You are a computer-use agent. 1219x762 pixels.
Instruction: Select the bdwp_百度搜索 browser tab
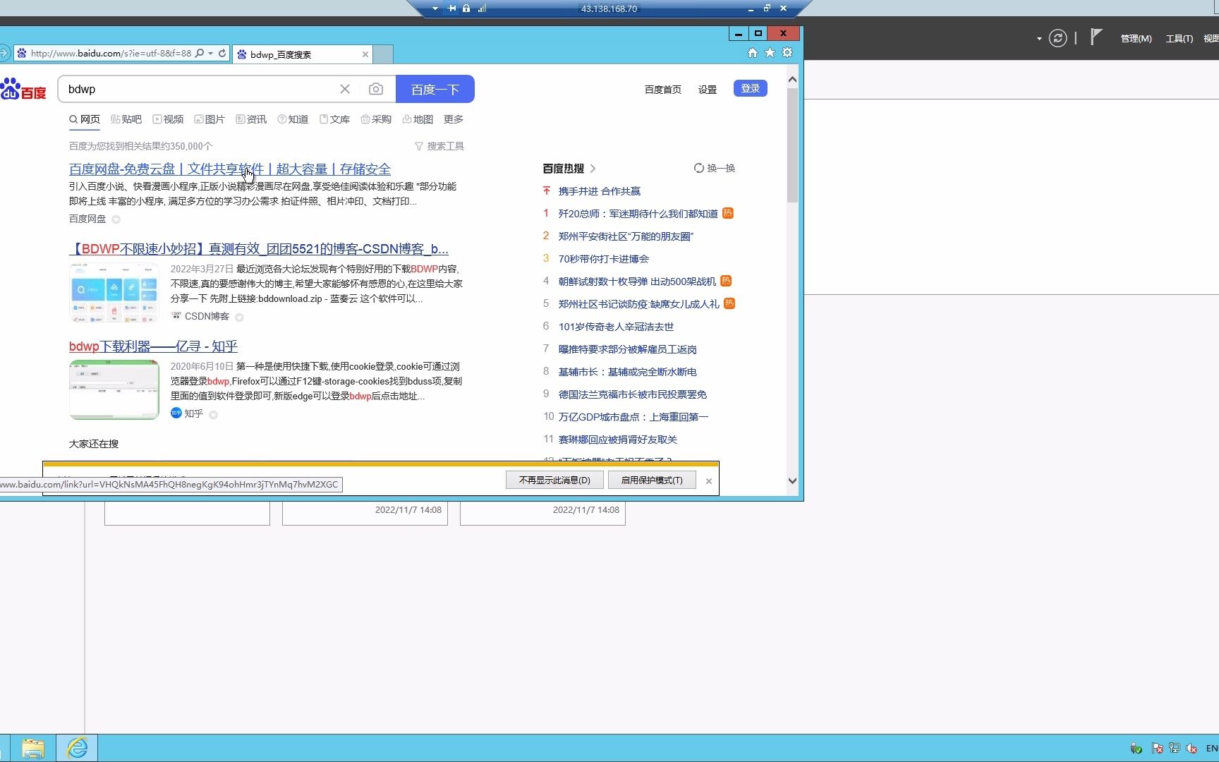[302, 54]
